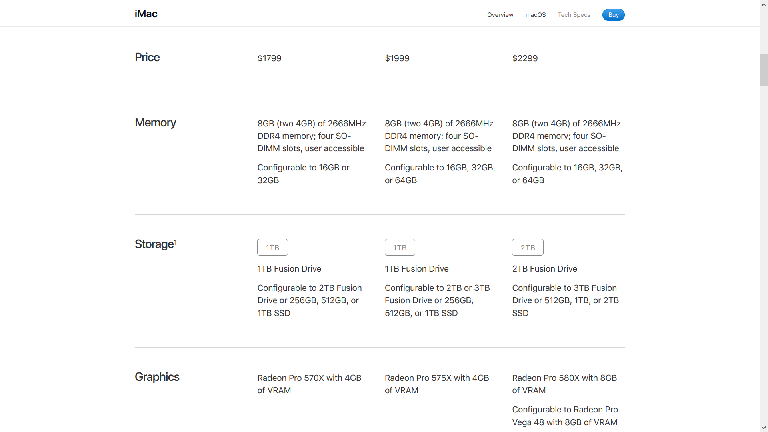This screenshot has width=768, height=432.
Task: Select the 1TB storage badge under $1999 model
Action: tap(400, 247)
